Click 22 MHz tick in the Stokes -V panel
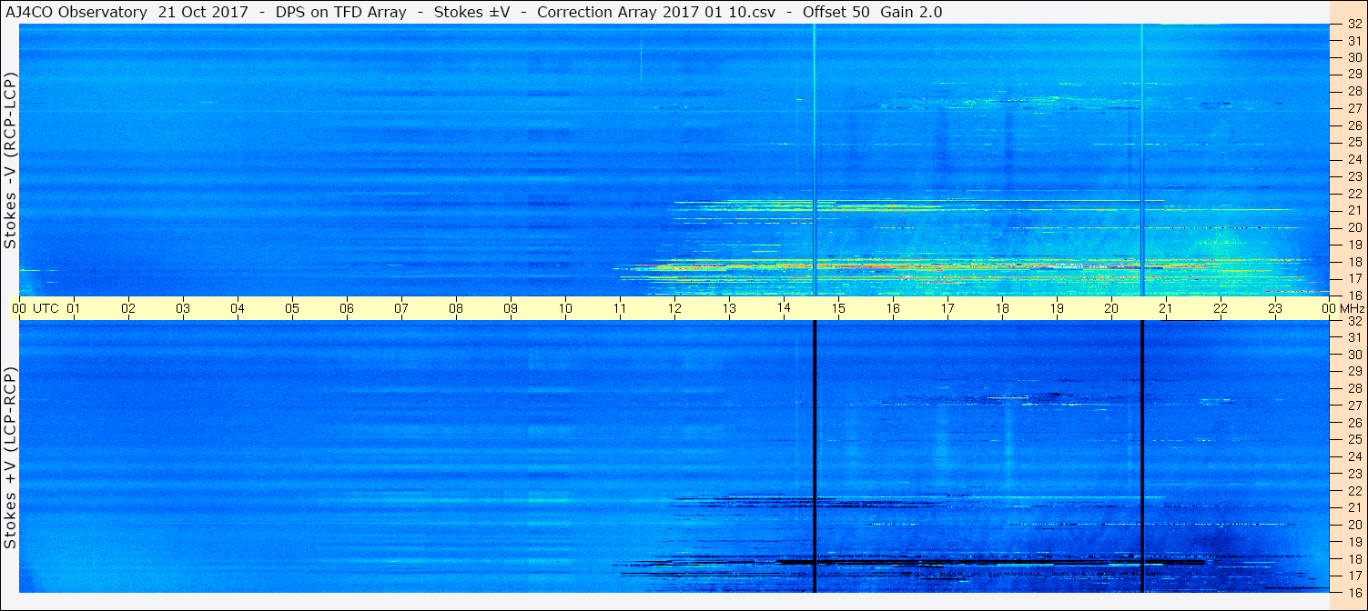This screenshot has height=611, width=1368. 1354,194
